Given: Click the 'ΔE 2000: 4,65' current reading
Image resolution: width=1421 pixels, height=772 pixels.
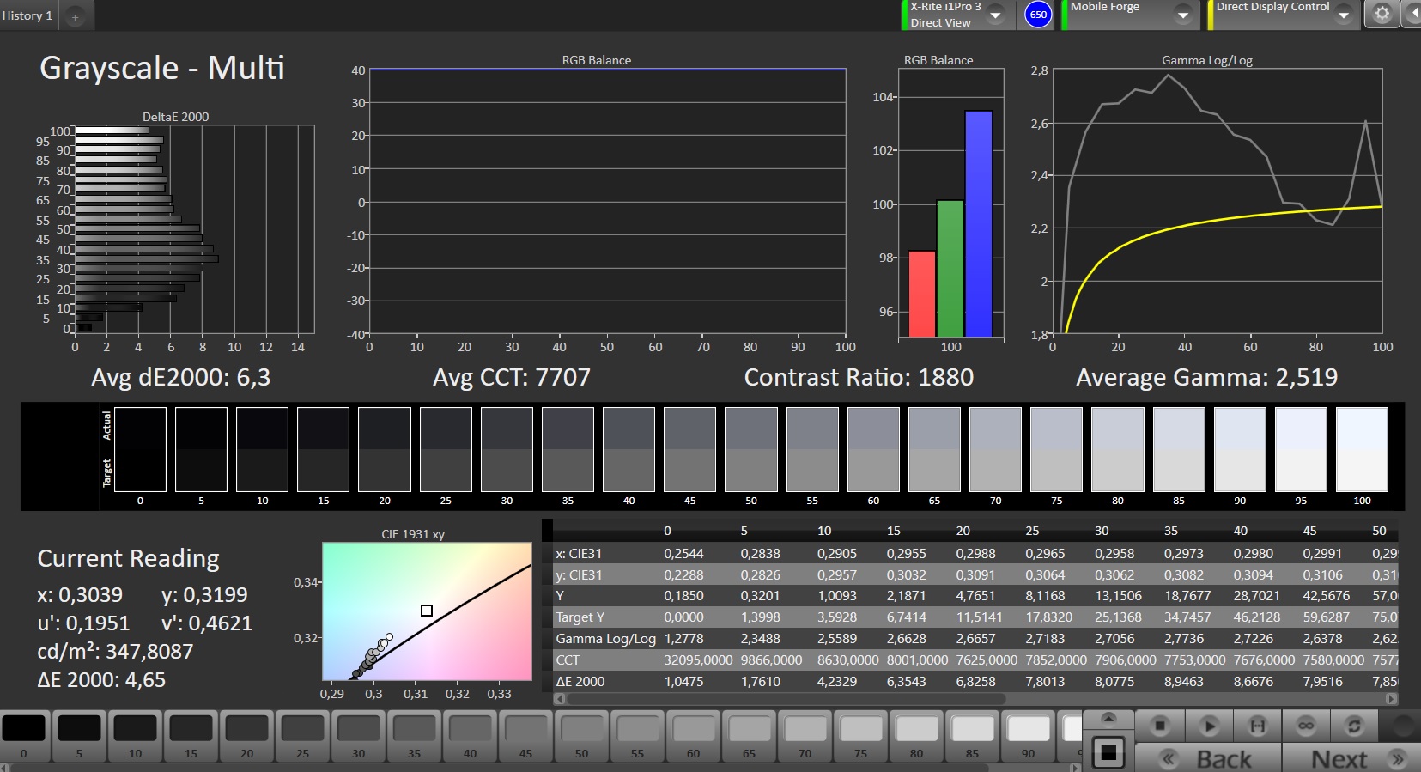Looking at the screenshot, I should [x=101, y=680].
